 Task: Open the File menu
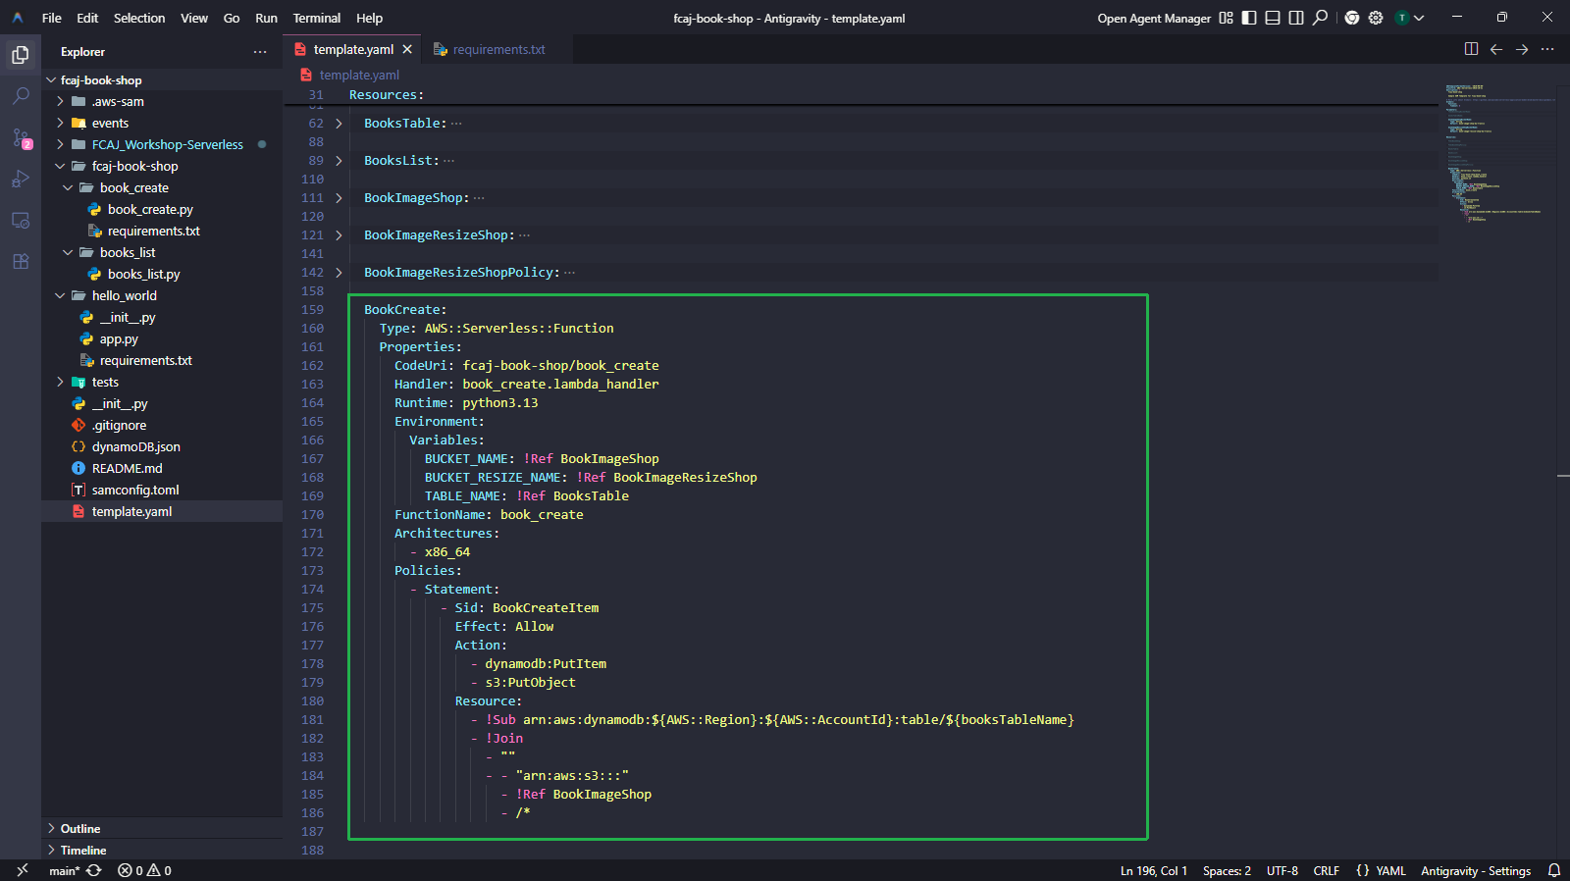tap(52, 18)
